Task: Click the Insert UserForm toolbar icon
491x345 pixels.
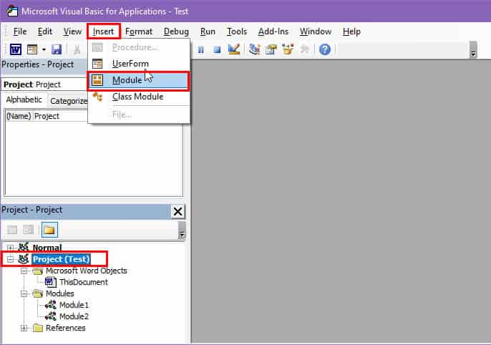Action: click(32, 49)
